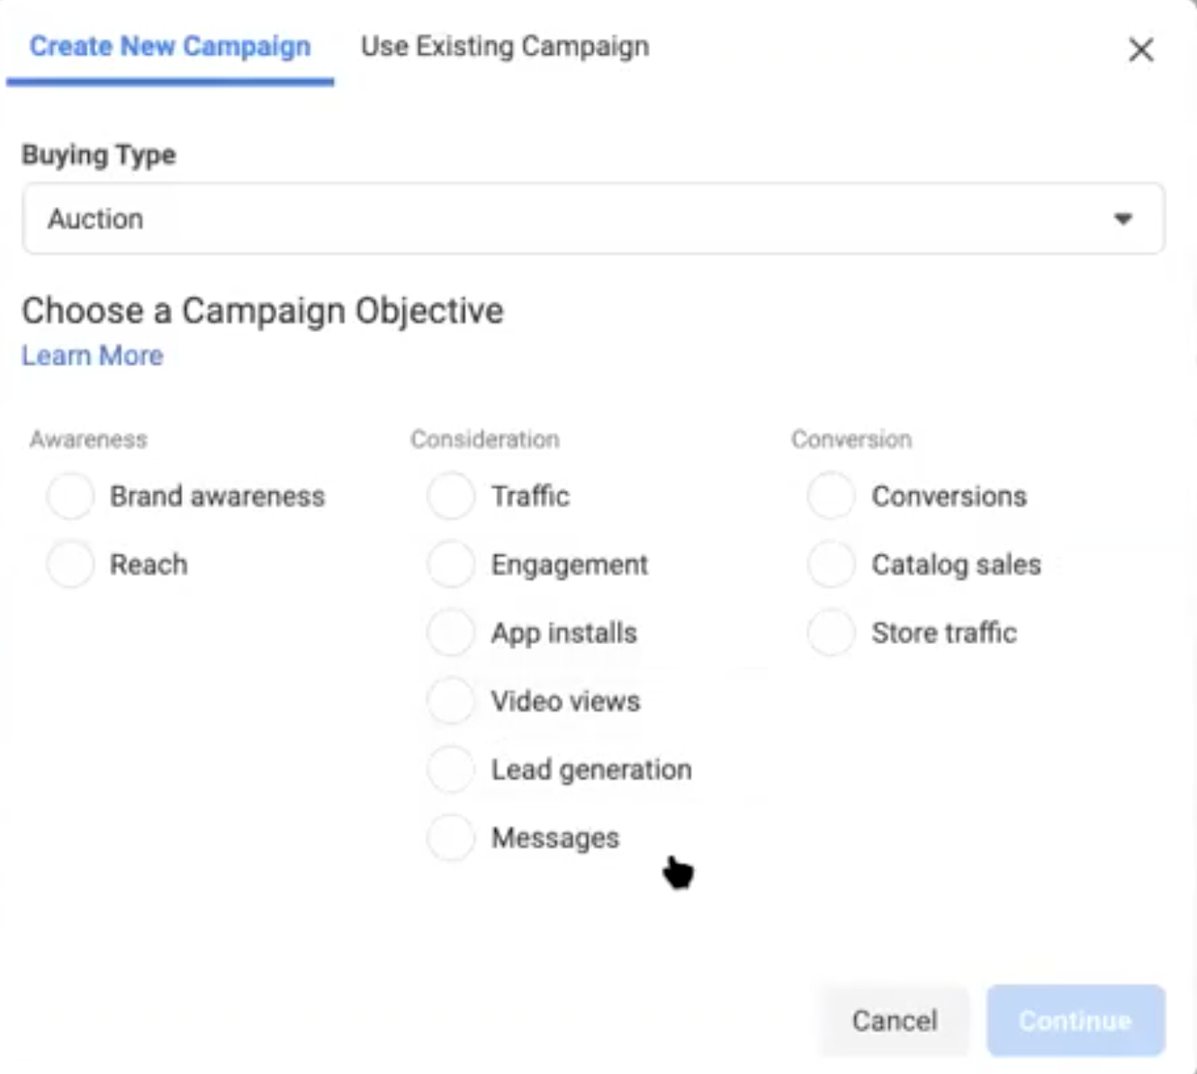Image resolution: width=1197 pixels, height=1074 pixels.
Task: Select the Traffic objective
Action: click(451, 497)
